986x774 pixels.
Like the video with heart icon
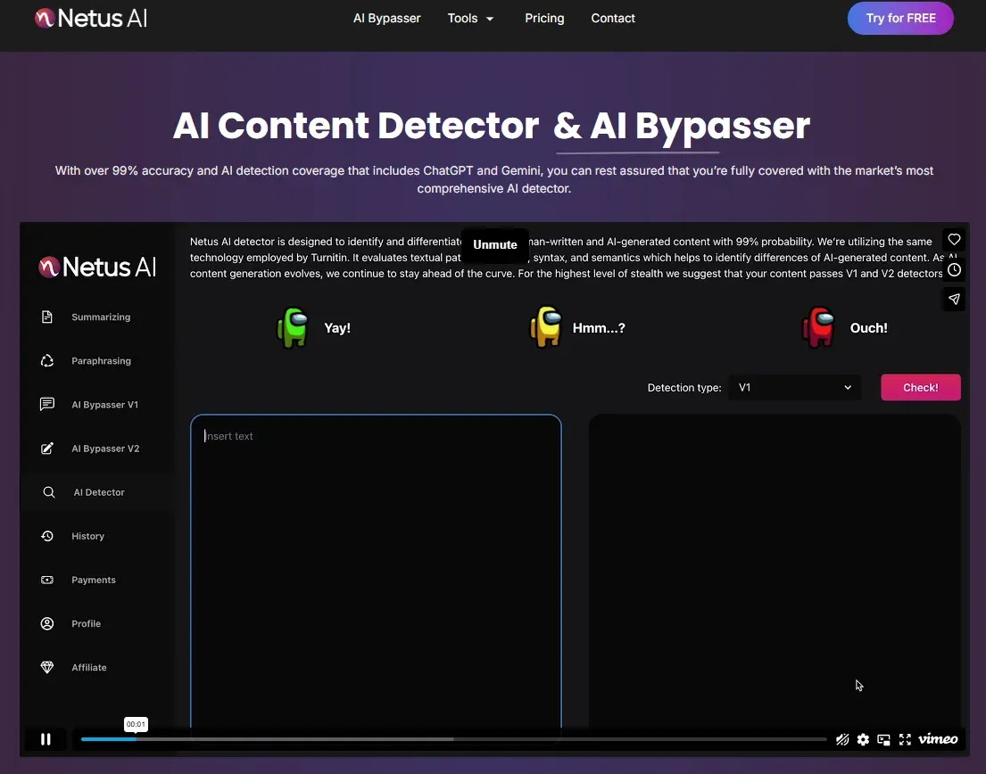[954, 239]
